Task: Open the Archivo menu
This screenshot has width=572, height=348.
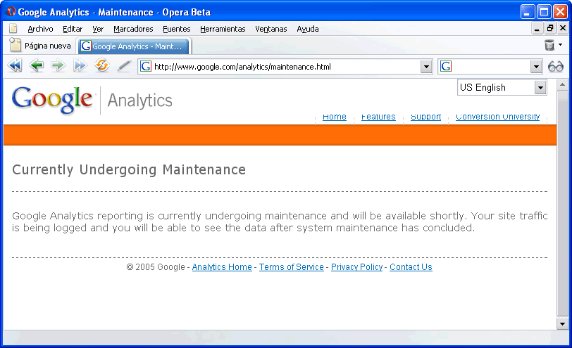Action: 40,29
